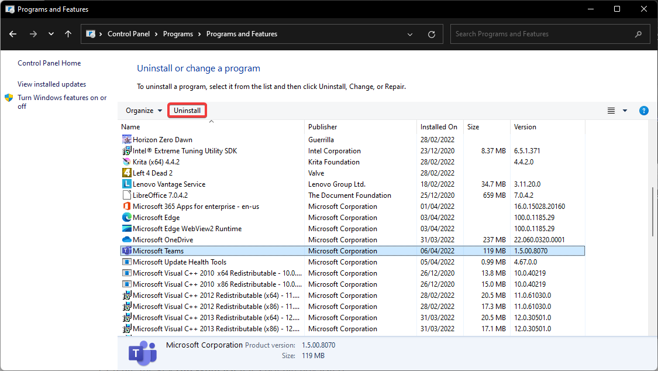Click the change your view icon

point(611,110)
